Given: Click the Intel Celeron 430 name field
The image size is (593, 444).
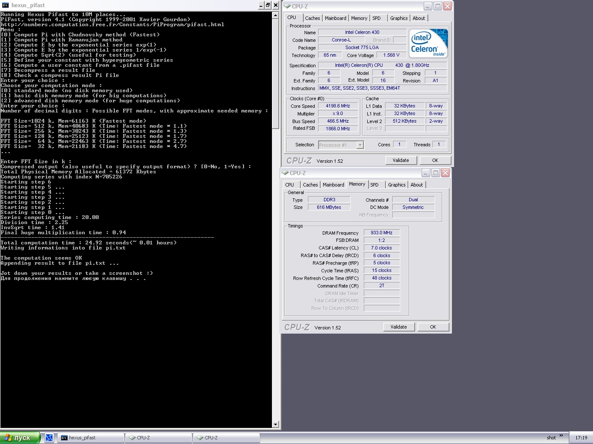Looking at the screenshot, I should (x=362, y=32).
